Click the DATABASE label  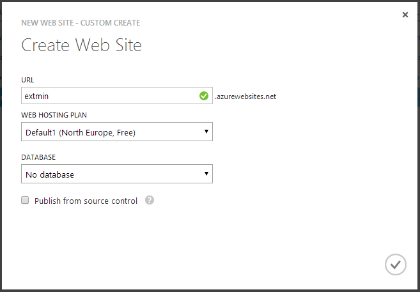coord(38,157)
